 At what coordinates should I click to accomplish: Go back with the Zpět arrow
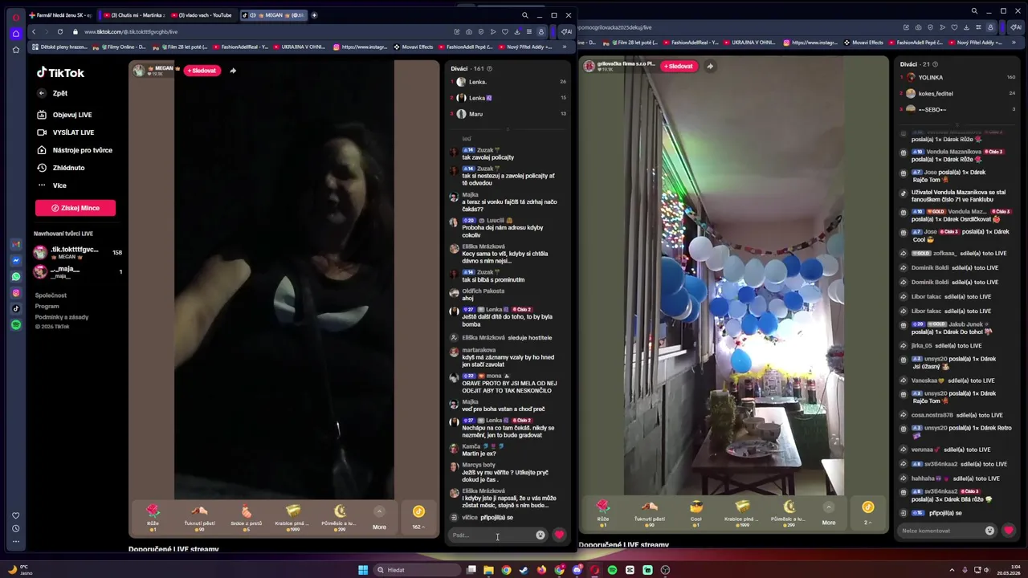click(x=42, y=93)
